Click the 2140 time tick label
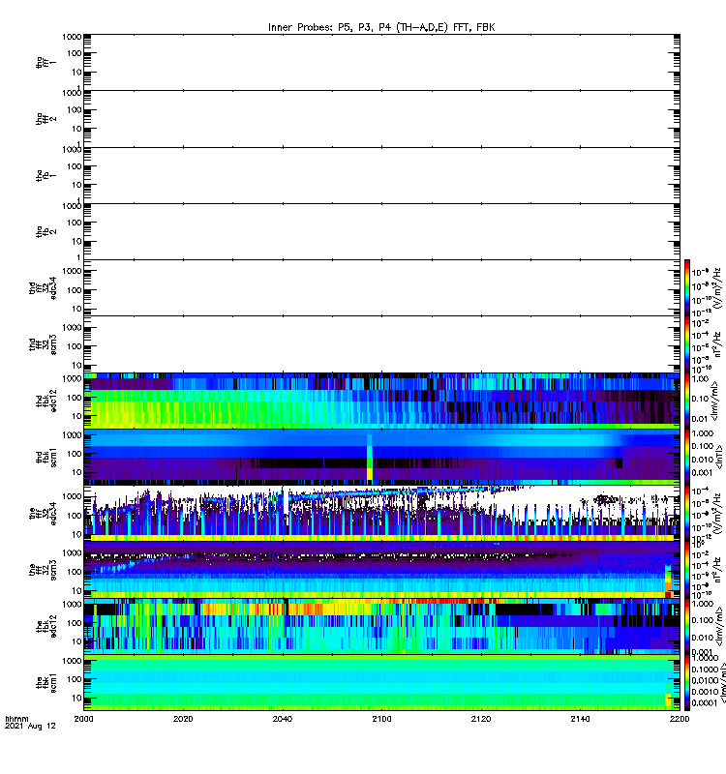 580,719
